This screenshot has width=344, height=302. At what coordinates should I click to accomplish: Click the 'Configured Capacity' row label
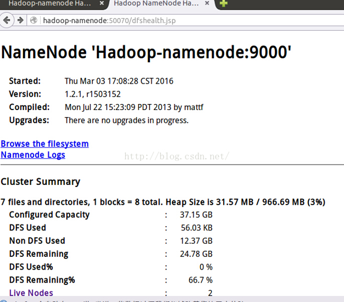(x=49, y=215)
